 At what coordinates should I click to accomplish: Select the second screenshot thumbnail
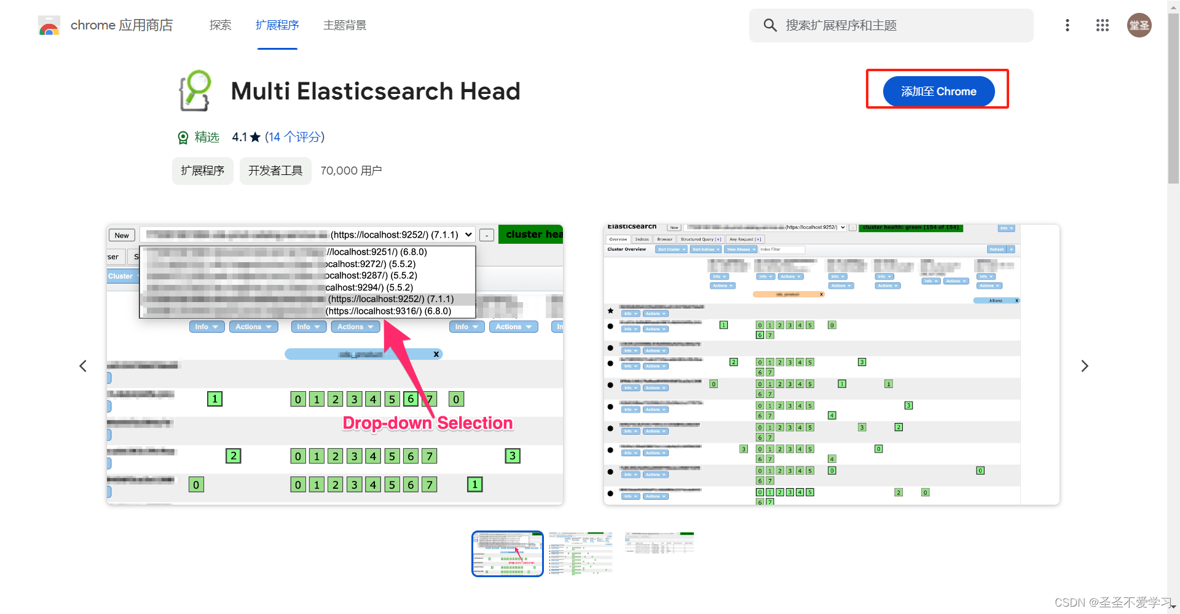pyautogui.click(x=581, y=554)
